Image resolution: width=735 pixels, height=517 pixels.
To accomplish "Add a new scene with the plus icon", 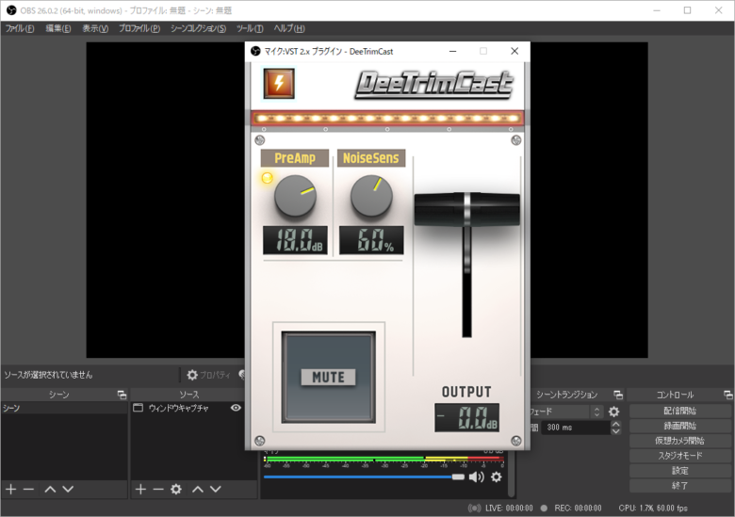I will [11, 489].
